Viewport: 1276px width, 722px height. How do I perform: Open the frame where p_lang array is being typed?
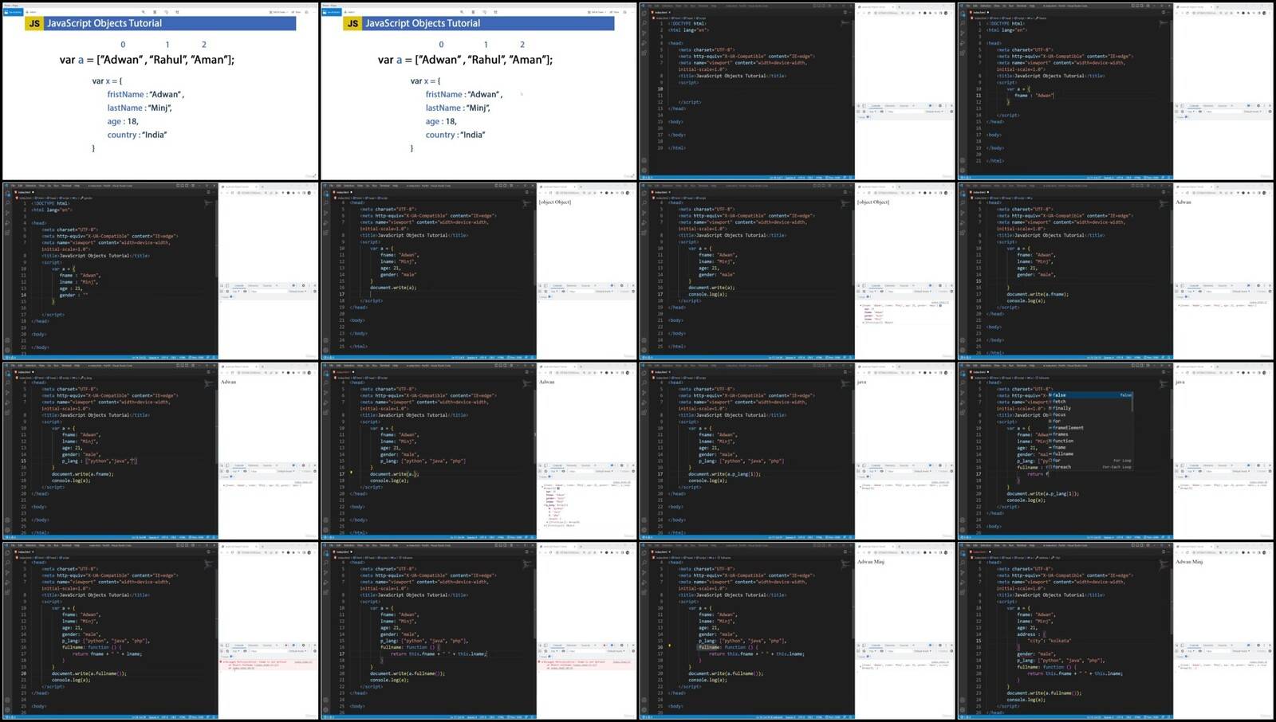click(x=160, y=451)
